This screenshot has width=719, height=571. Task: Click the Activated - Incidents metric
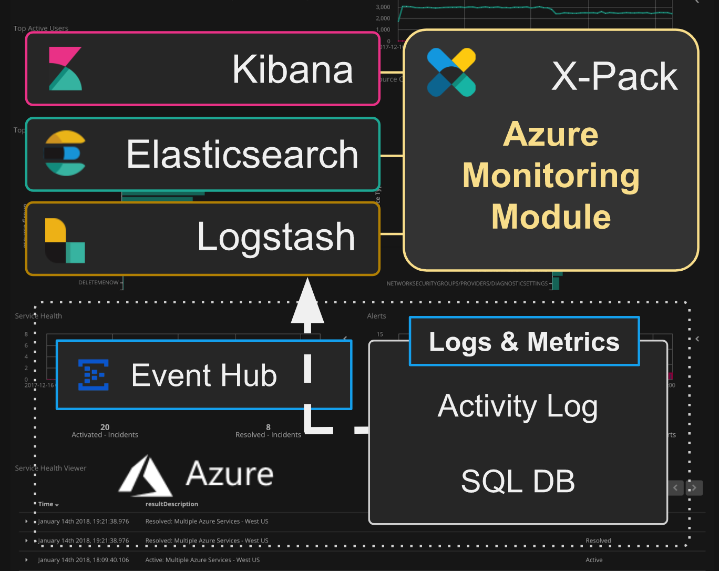pos(105,431)
